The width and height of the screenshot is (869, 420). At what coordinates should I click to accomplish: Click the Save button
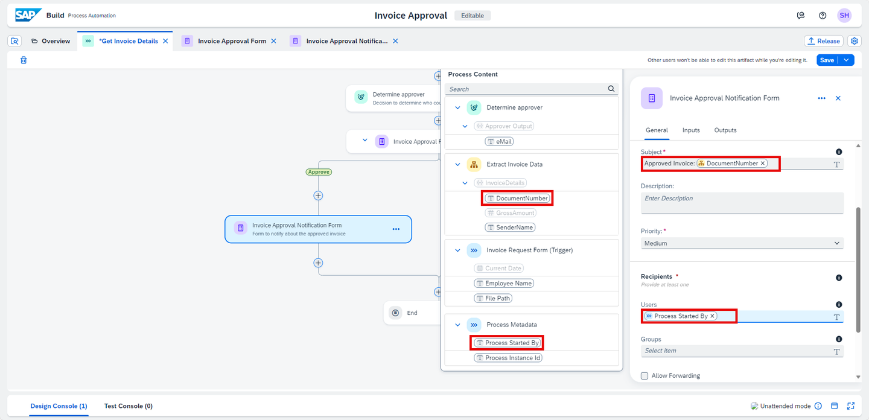click(827, 60)
